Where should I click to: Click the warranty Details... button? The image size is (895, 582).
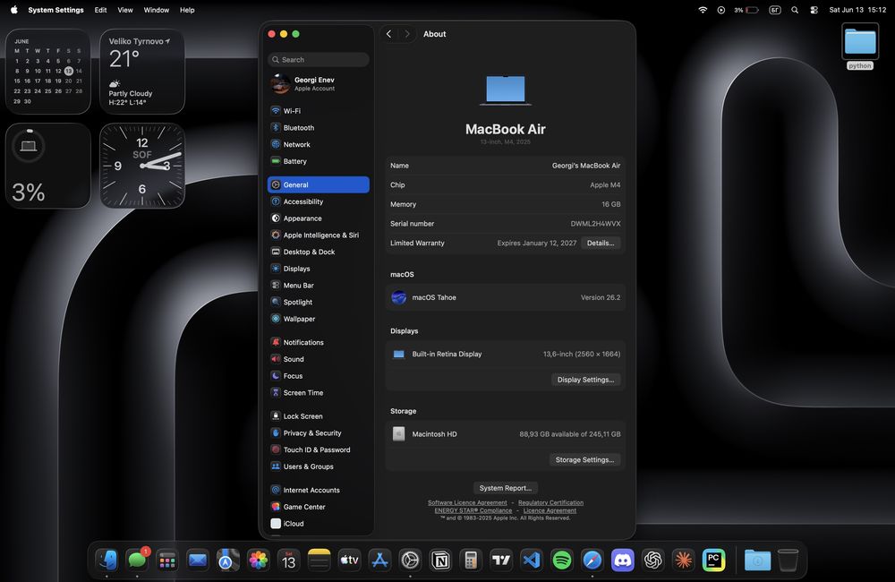601,243
